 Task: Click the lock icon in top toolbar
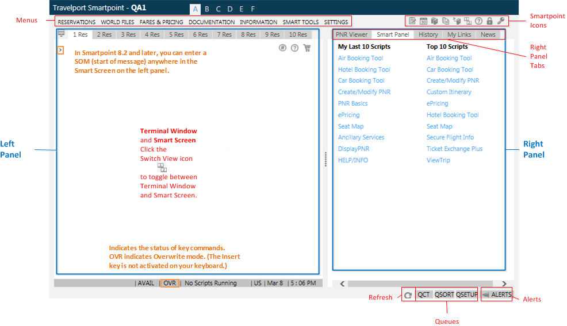click(x=489, y=21)
